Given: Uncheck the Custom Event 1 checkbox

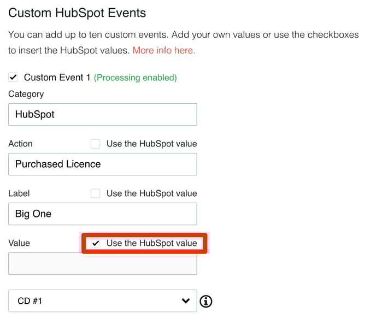Looking at the screenshot, I should [13, 78].
